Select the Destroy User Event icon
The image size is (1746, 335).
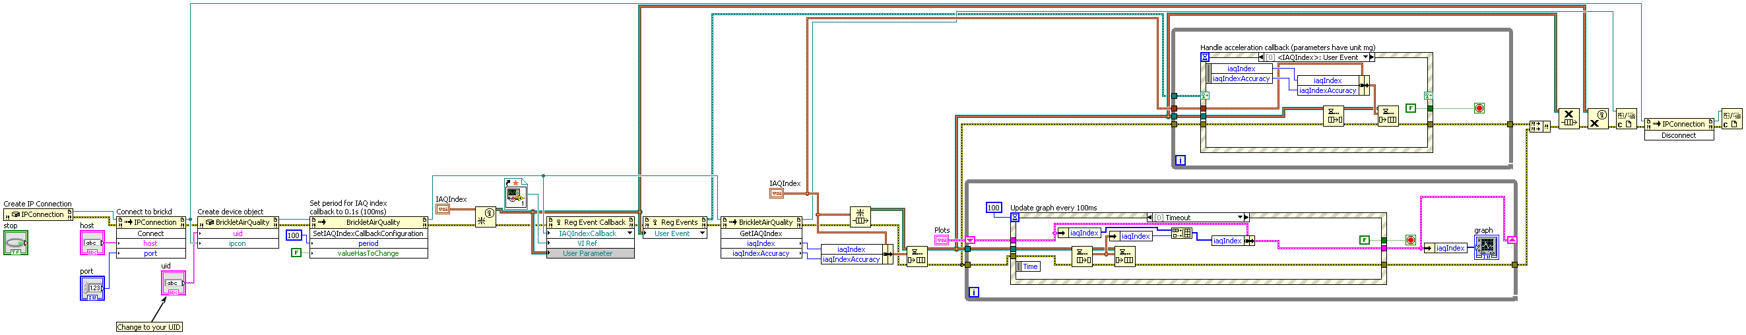point(1598,119)
